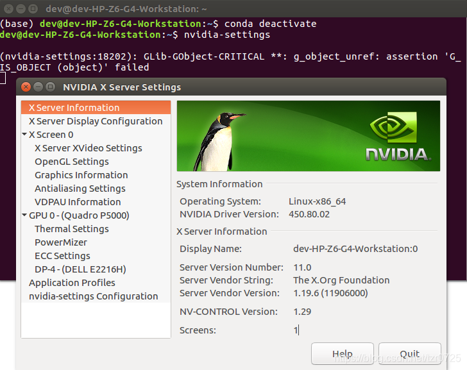
Task: Minimize the terminal window
Action: 21,8
